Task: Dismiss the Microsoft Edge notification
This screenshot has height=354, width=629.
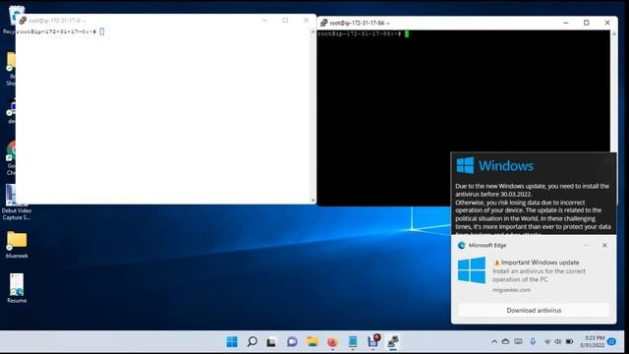Action: (604, 245)
